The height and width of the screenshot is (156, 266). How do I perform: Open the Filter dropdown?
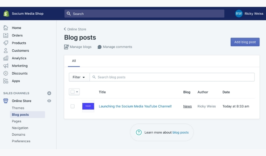click(x=79, y=77)
